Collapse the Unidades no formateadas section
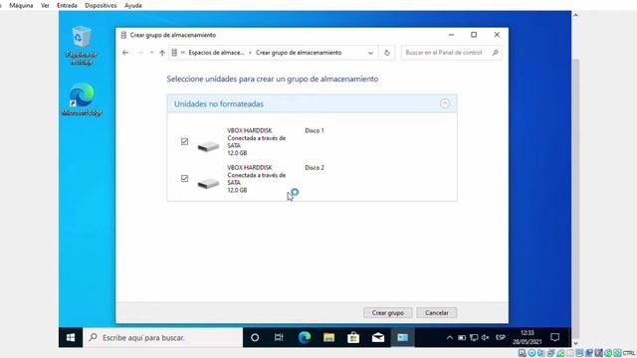The height and width of the screenshot is (358, 637). pyautogui.click(x=445, y=103)
